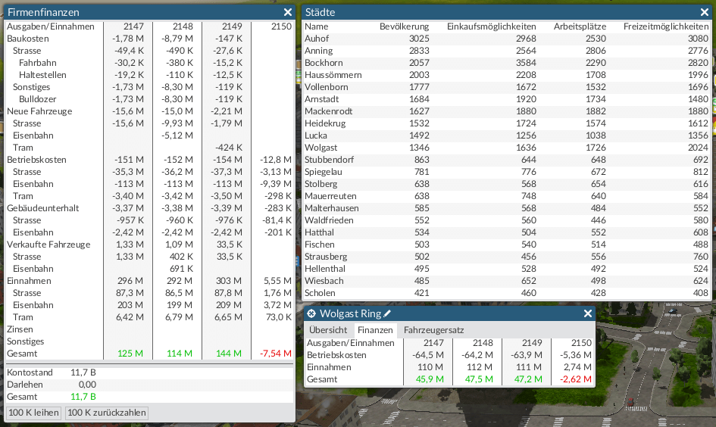Open the Finanzen tab of Wolgast Ring

pos(375,330)
